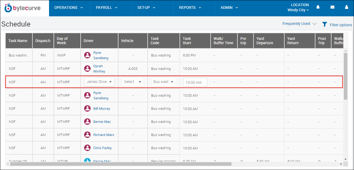Image resolution: width=354 pixels, height=170 pixels.
Task: Click the 6:00 PM task start cell
Action: point(195,55)
